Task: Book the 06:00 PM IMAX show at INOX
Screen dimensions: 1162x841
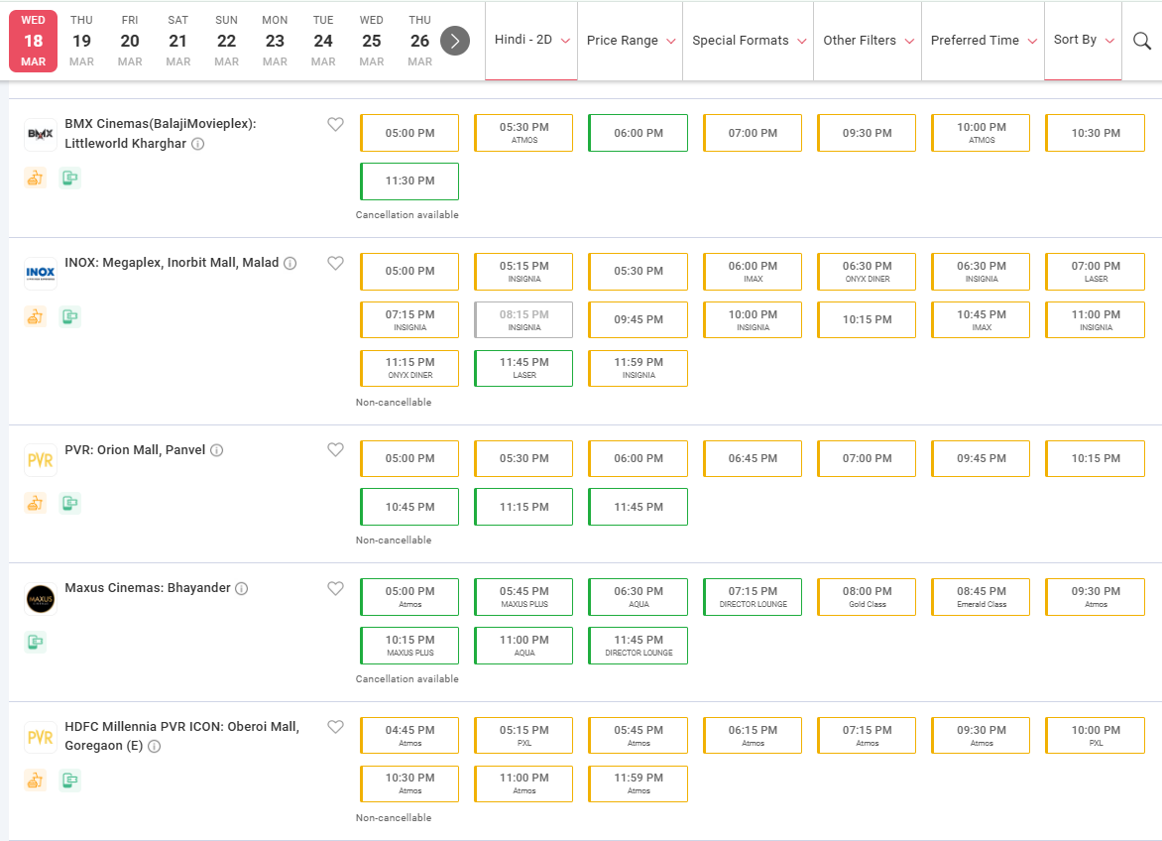Action: click(753, 272)
